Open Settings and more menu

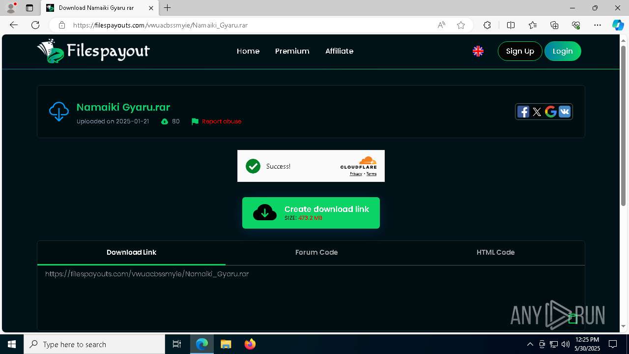598,25
